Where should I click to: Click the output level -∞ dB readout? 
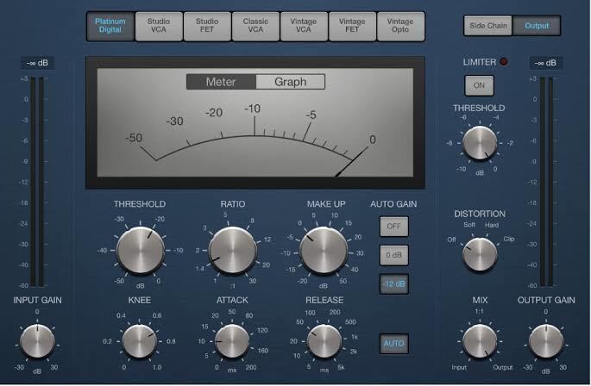tap(546, 63)
